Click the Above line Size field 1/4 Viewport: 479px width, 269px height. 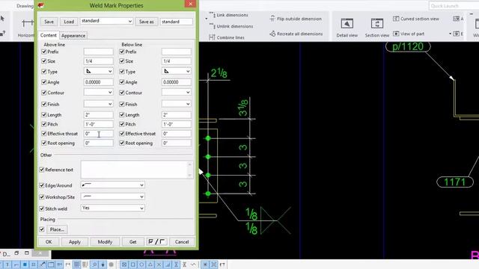tap(98, 61)
